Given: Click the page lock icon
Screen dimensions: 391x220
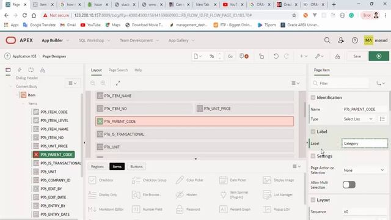Looking at the screenshot, I should coord(261,56).
